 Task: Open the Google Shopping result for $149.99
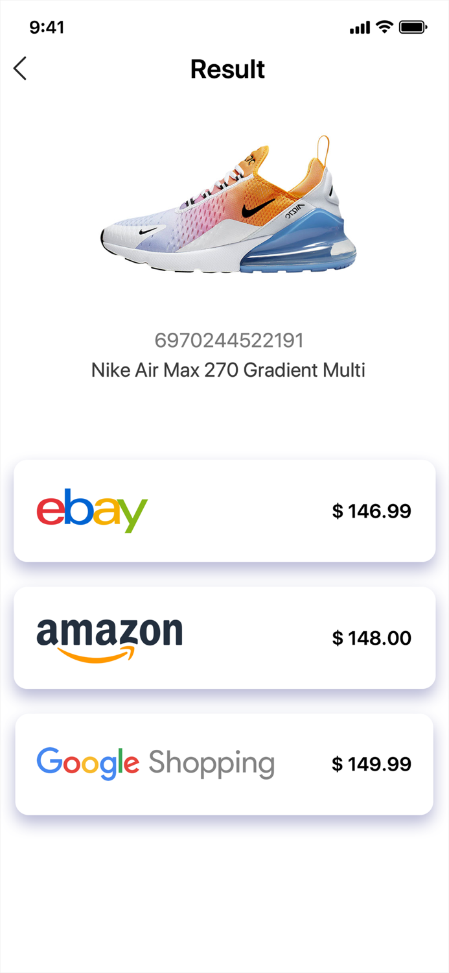224,763
